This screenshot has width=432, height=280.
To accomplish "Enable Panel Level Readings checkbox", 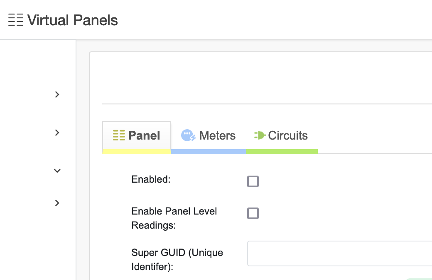I will pos(253,213).
